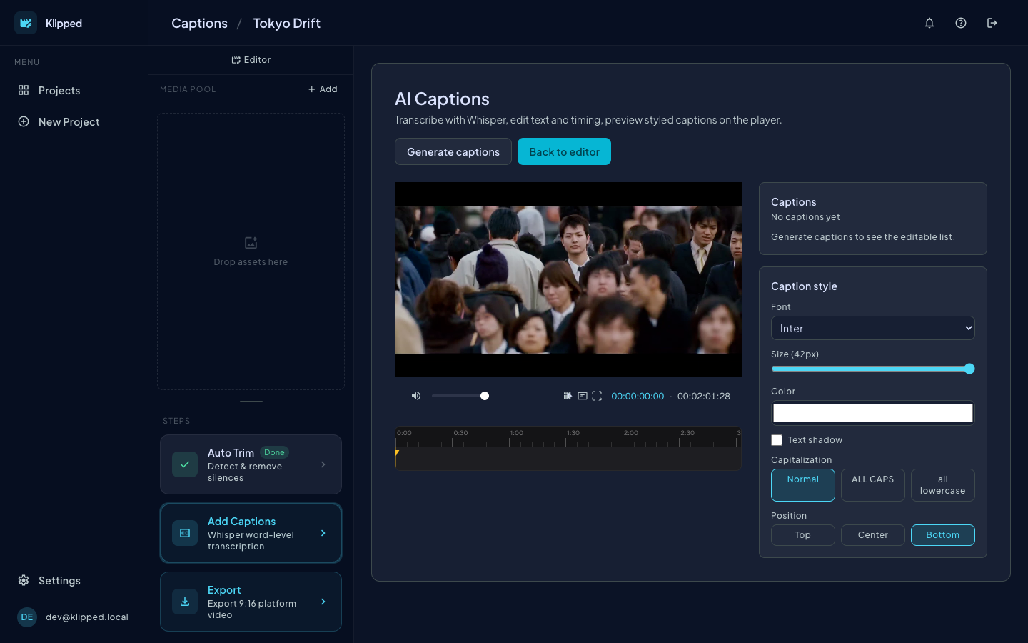
Task: Click the Generate captions button
Action: [x=453, y=151]
